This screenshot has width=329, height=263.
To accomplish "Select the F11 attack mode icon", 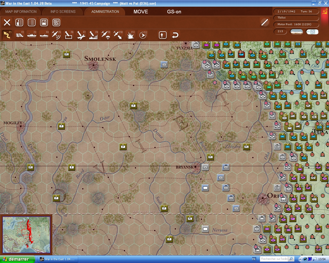I will (x=130, y=35).
